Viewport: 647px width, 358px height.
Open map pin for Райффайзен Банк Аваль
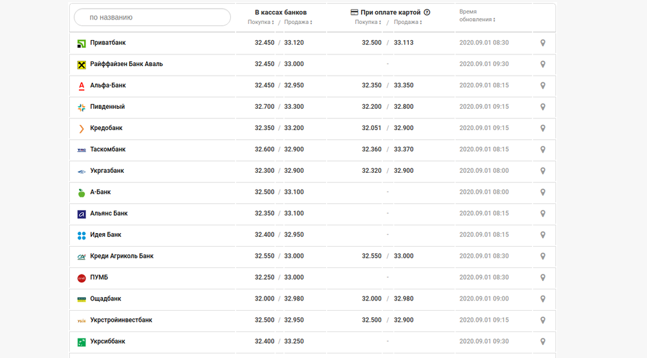click(543, 65)
